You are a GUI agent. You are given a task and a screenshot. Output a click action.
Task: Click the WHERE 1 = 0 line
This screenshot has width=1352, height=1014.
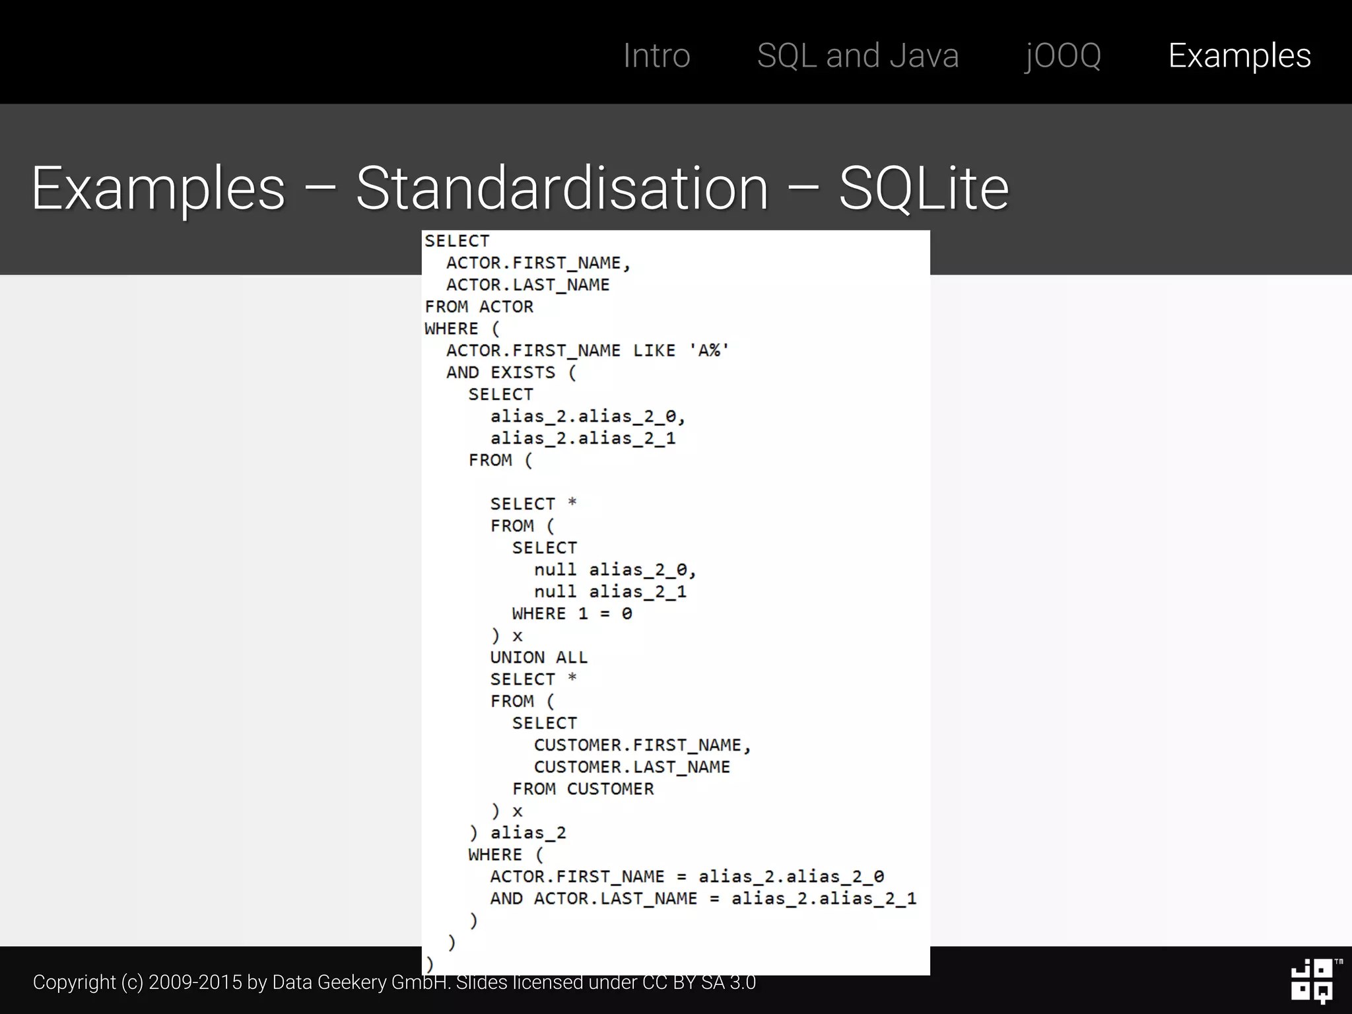(572, 614)
